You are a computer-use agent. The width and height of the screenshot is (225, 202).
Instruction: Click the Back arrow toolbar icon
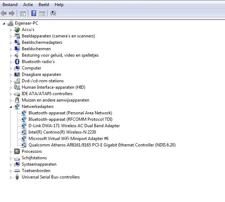4,14
